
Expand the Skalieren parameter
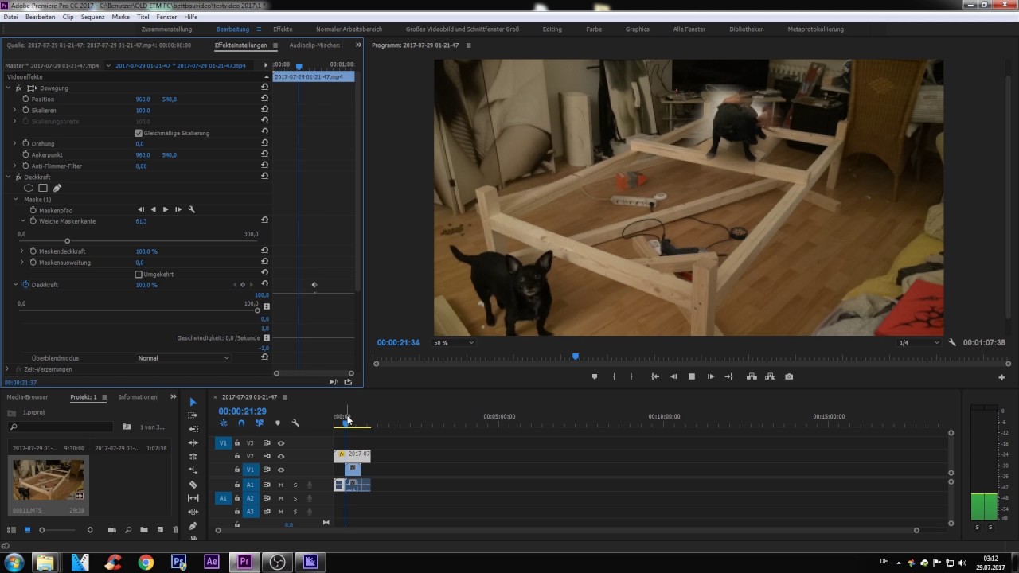click(x=15, y=110)
